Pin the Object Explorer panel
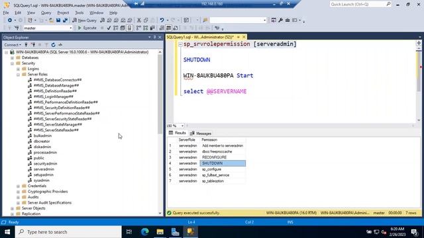Image resolution: width=424 pixels, height=238 pixels. pyautogui.click(x=154, y=37)
